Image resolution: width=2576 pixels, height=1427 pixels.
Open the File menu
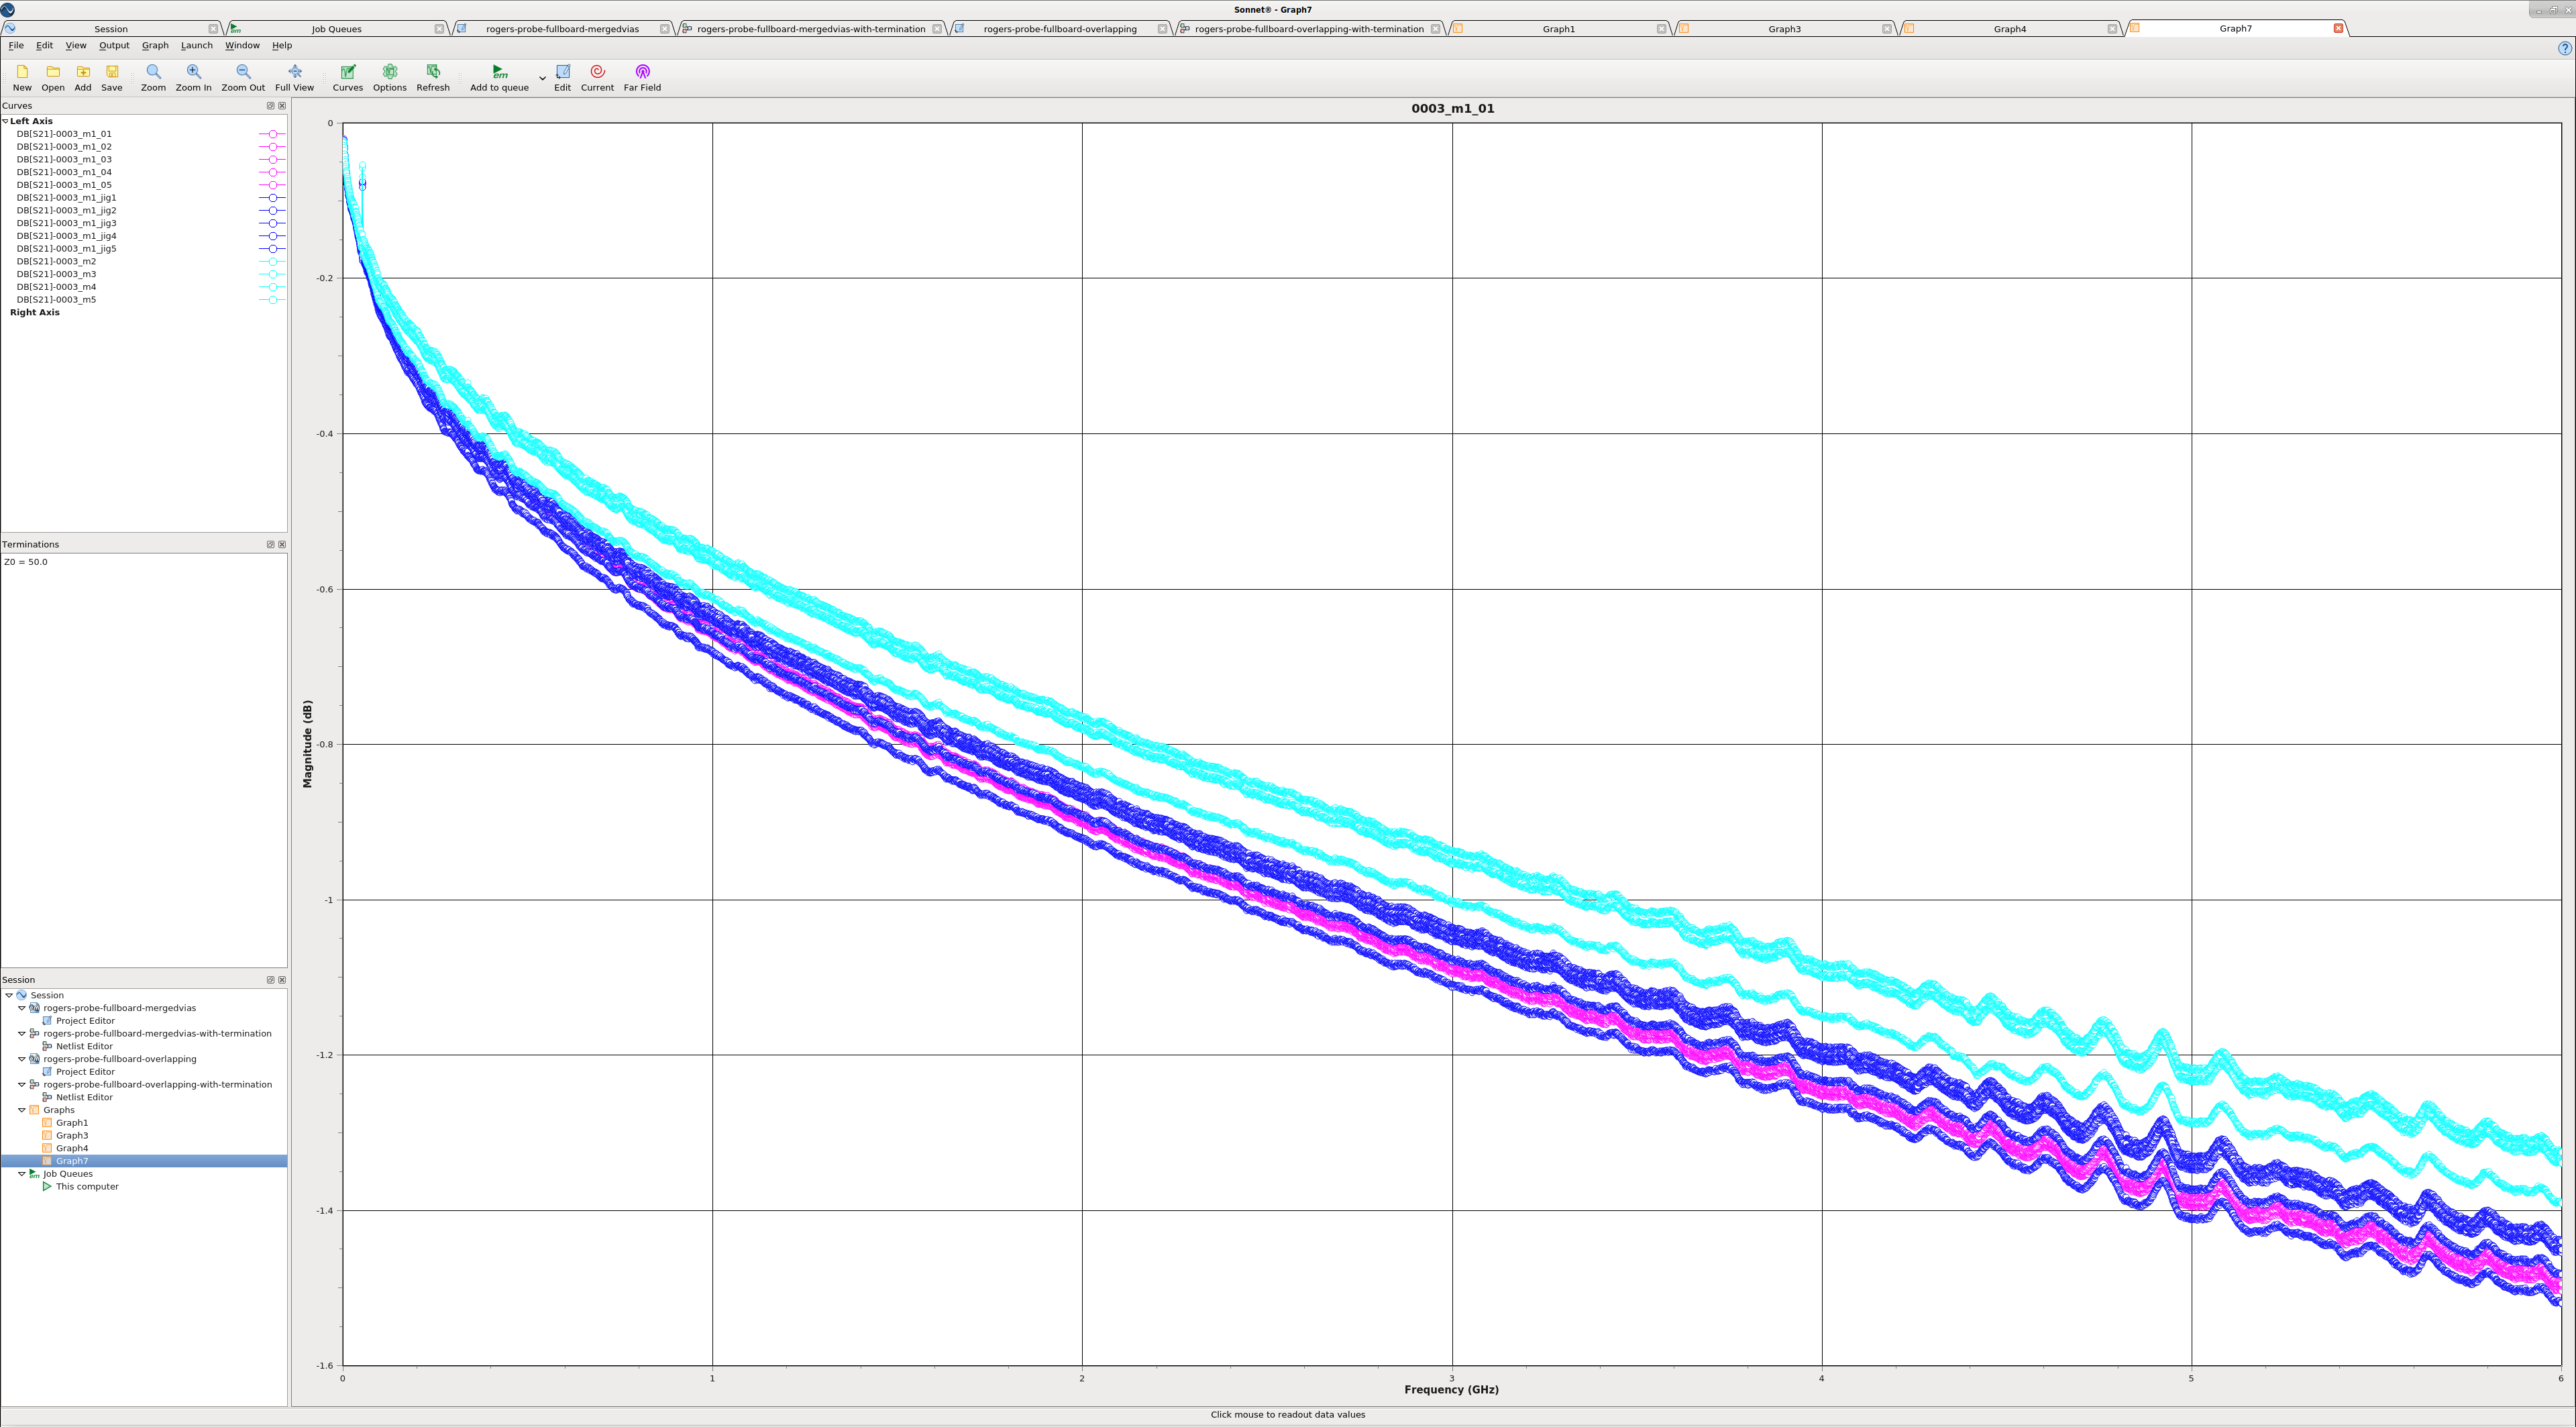[16, 46]
